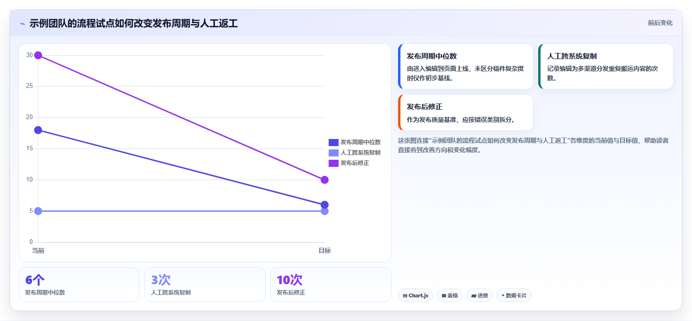
Task: Open the 10次 发布后修正 stat card
Action: [x=331, y=285]
